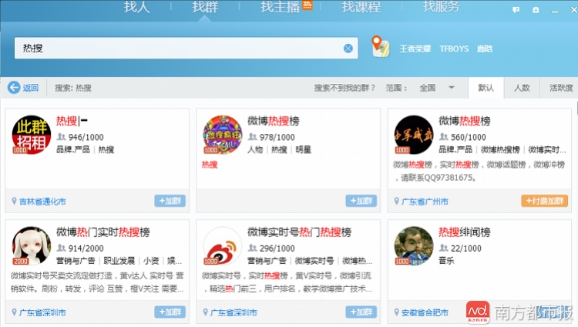
Task: Open the 找主播 tab
Action: coord(281,7)
